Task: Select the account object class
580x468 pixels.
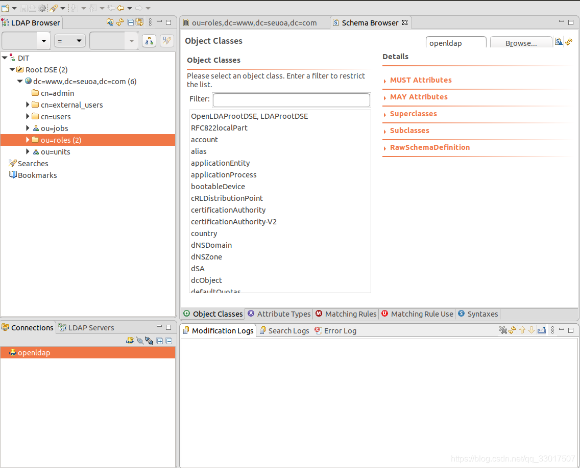Action: (204, 140)
